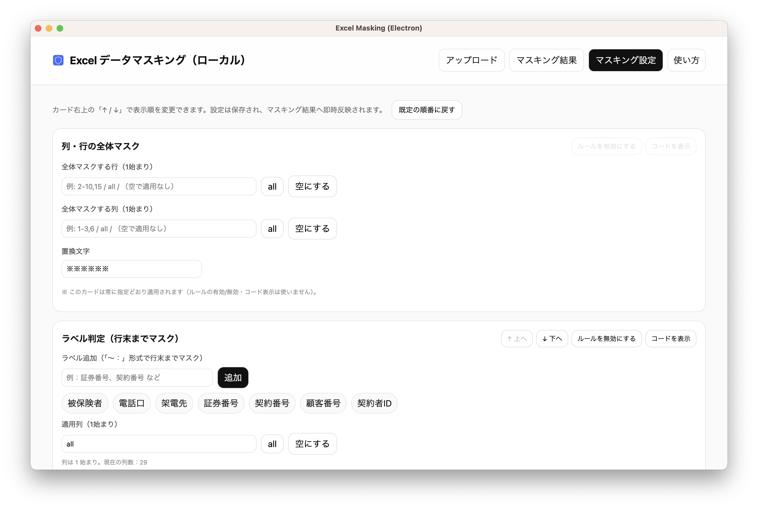Show code for ラベル判定 with コードを表示

(x=671, y=339)
